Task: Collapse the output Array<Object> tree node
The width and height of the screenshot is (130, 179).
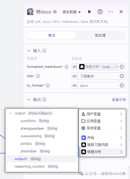Action: coord(11,113)
